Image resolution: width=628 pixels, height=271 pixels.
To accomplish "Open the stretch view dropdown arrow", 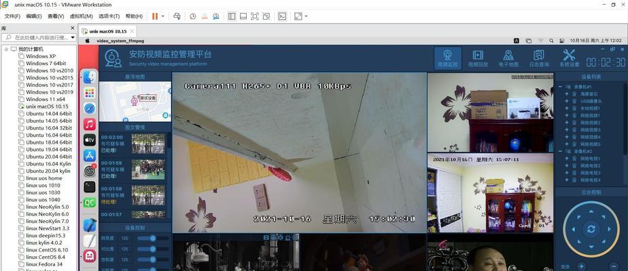I will click(x=306, y=16).
